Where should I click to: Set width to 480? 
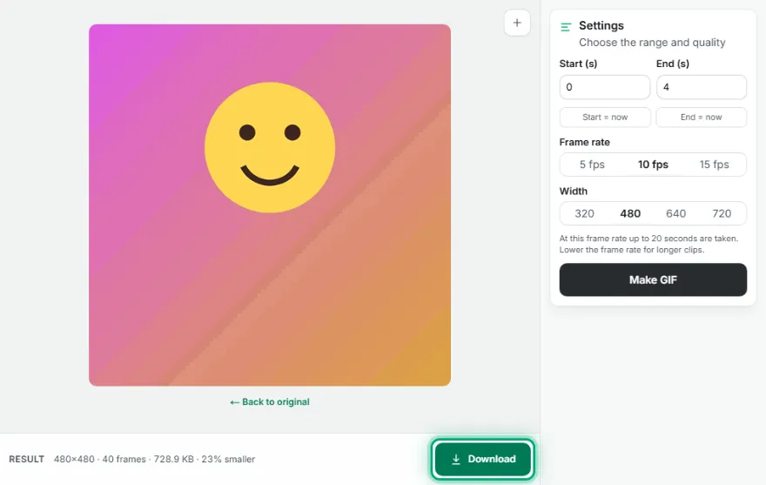630,213
